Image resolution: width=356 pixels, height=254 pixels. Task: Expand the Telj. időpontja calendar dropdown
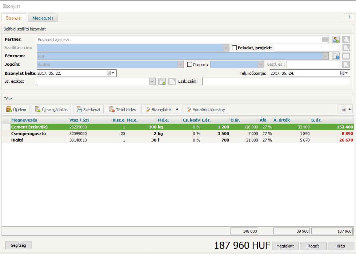point(344,73)
